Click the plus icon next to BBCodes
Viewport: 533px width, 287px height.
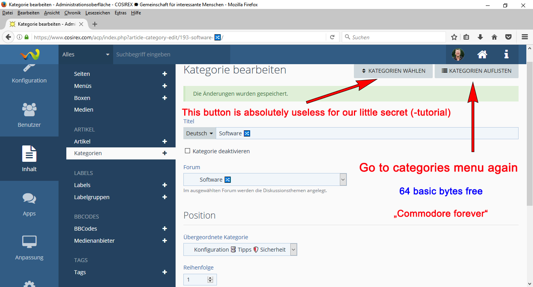pyautogui.click(x=165, y=229)
